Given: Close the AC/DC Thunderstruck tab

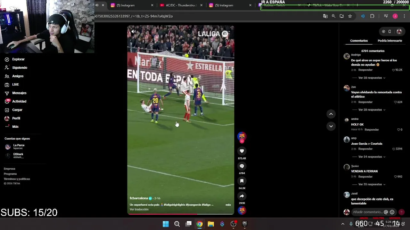Looking at the screenshot, I should pyautogui.click(x=201, y=5).
